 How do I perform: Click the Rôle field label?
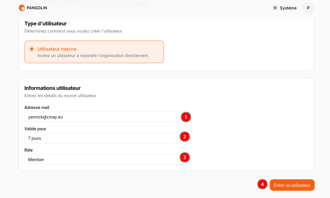pos(29,150)
